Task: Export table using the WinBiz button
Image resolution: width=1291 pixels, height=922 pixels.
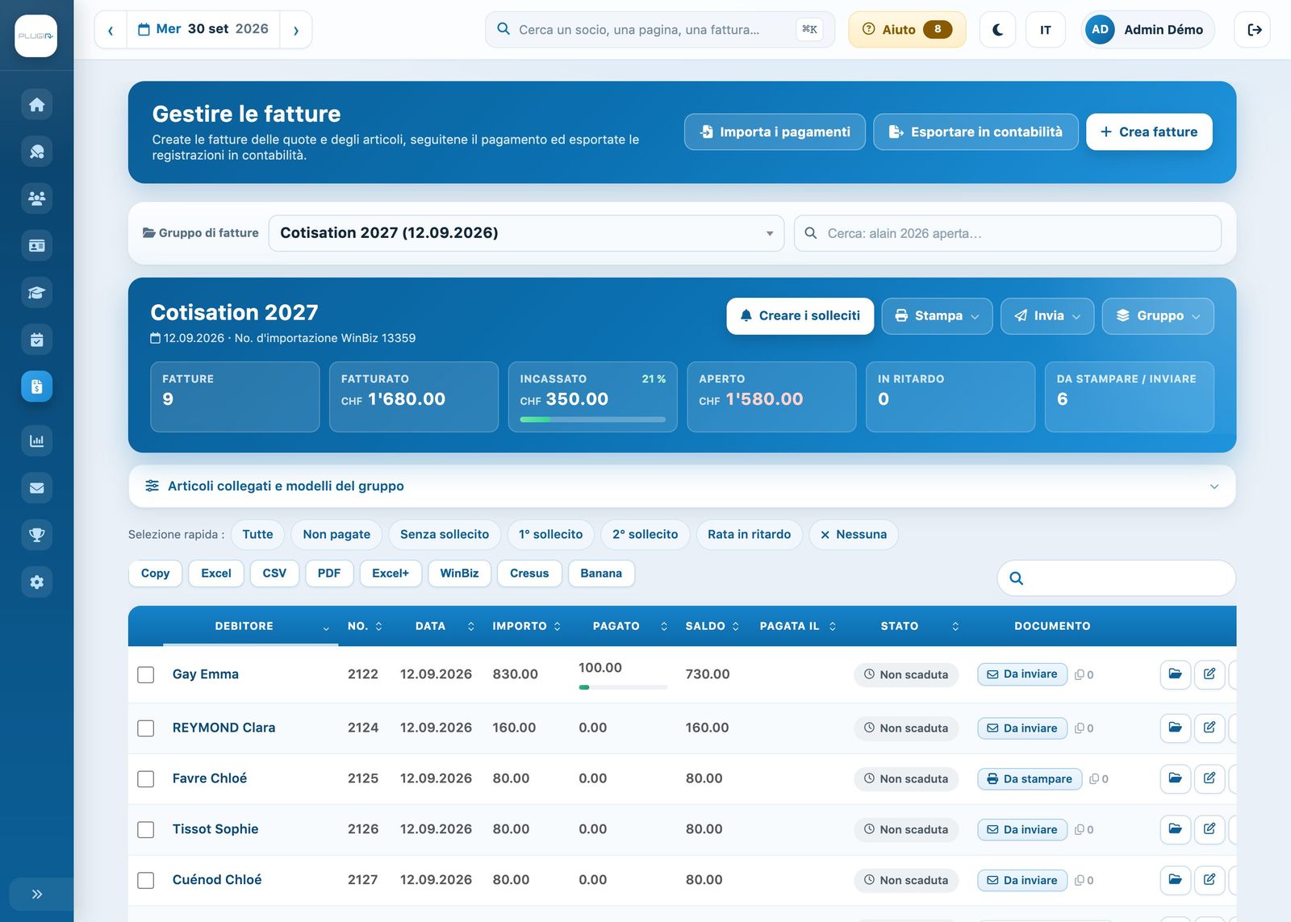Action: click(x=459, y=574)
